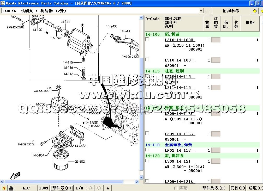The width and height of the screenshot is (263, 191).
Task: Click the yellow left arrow navigation icon
Action: 255,11
